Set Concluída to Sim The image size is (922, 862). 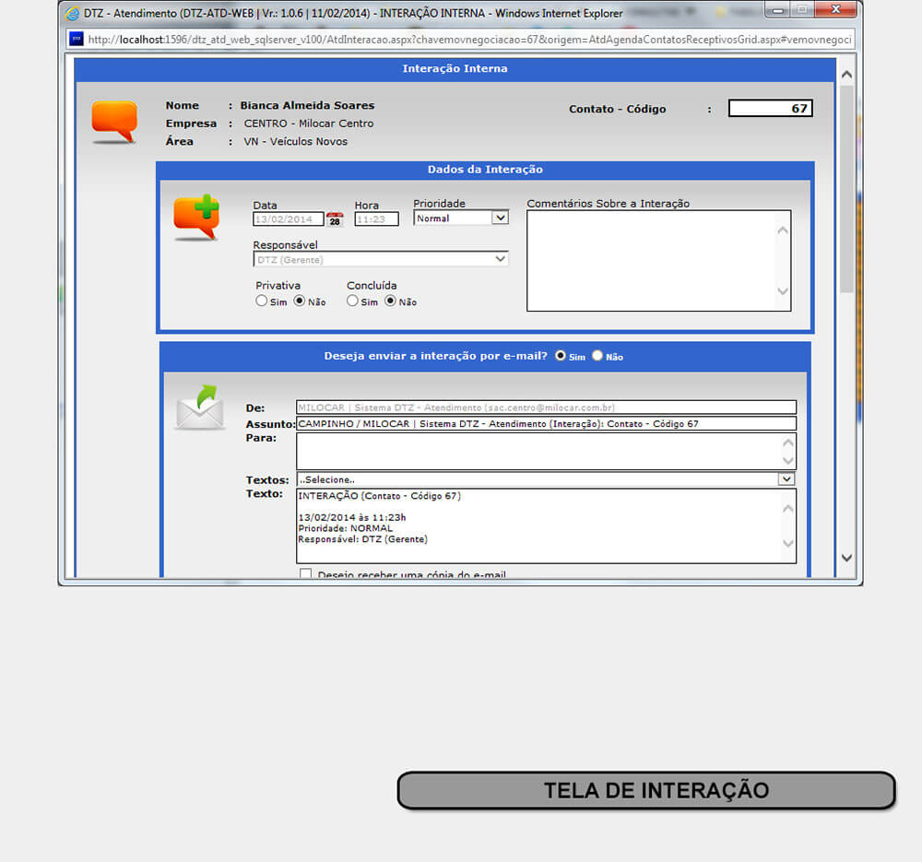coord(352,301)
